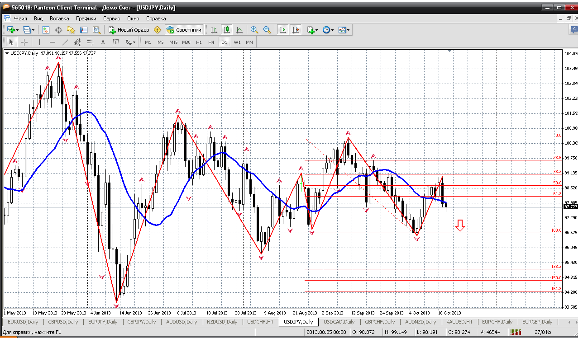
Task: Zoom in on the chart
Action: point(254,30)
